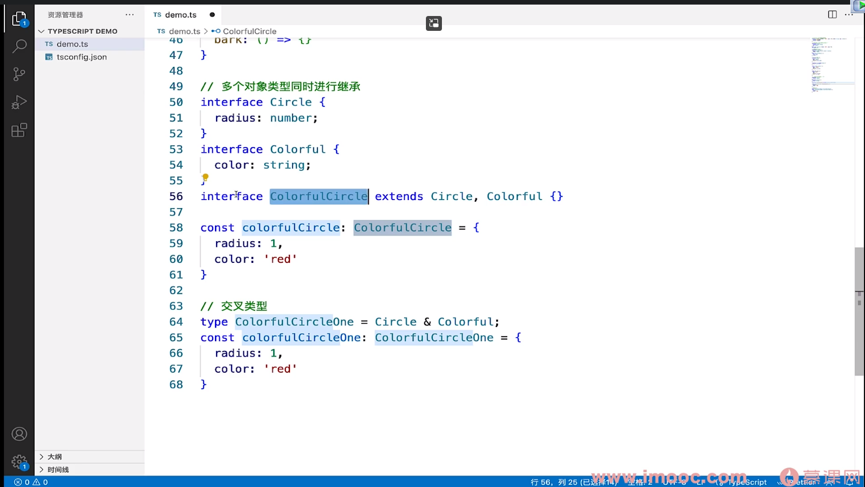
Task: Click 'radius: 1,' on line 66
Action: (x=249, y=353)
